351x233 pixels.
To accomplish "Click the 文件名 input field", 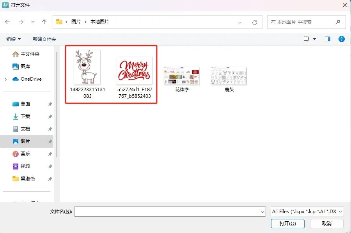I will [170, 212].
